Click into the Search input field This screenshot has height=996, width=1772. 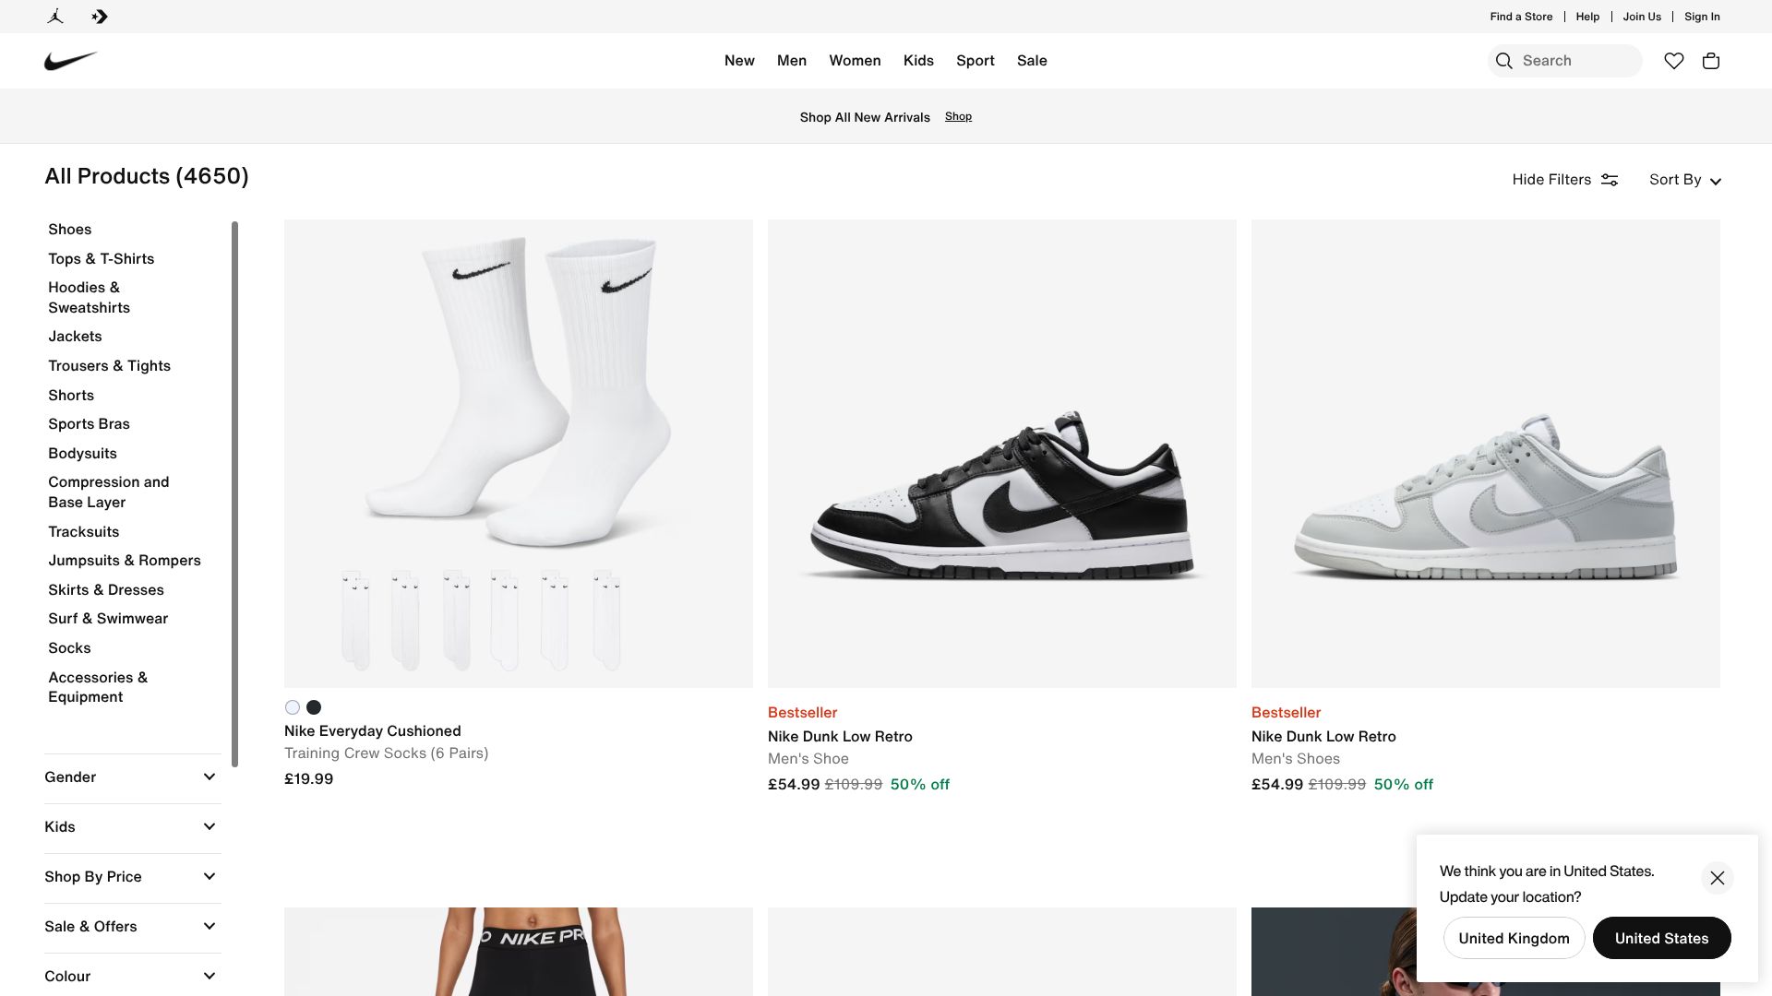1576,61
